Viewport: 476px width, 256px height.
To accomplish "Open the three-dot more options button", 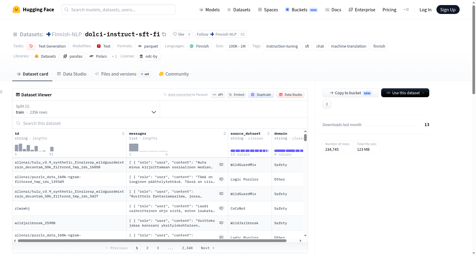I will click(x=327, y=104).
